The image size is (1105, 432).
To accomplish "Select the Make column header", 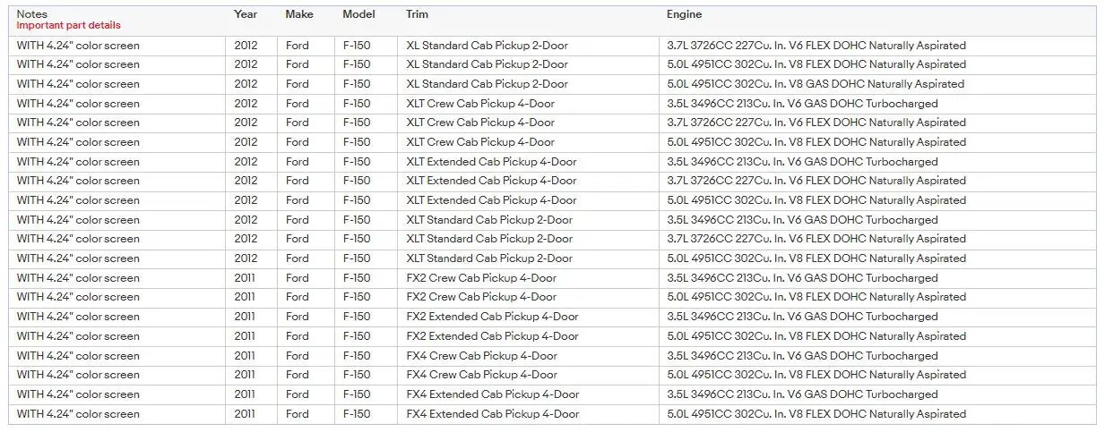I will coord(299,14).
